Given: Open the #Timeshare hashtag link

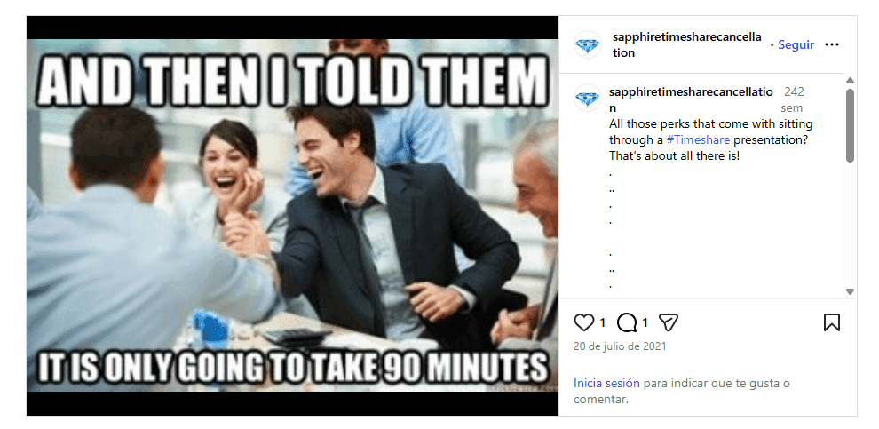Looking at the screenshot, I should coord(698,139).
